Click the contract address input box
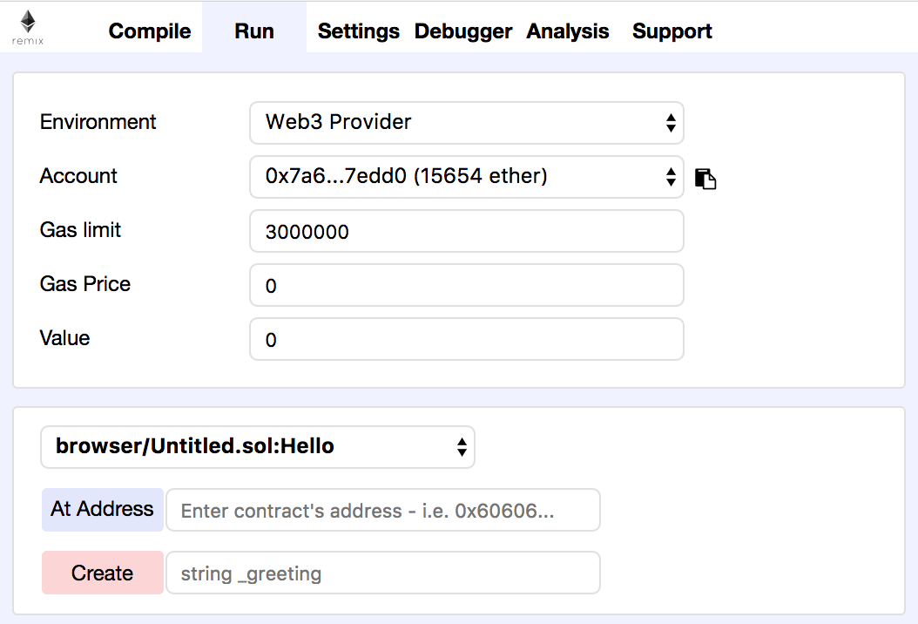 383,510
